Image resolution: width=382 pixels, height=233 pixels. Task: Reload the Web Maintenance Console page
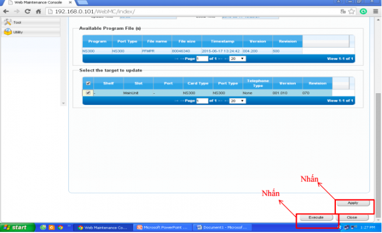click(x=27, y=11)
